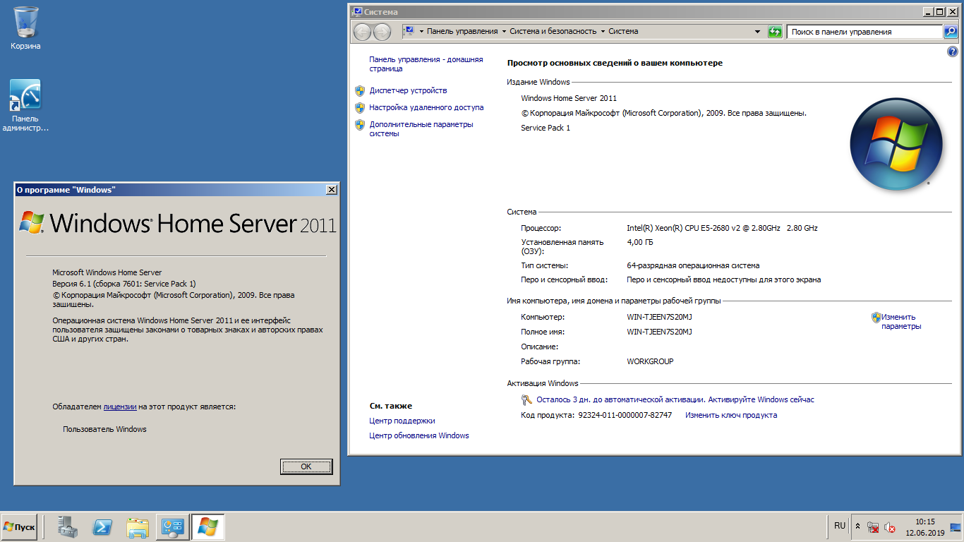
Task: Open the Recycle Bin (Корзина) desktop icon
Action: point(25,28)
